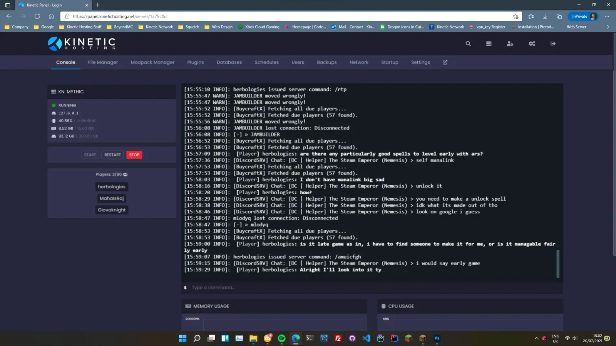Open the Plugins tab

pyautogui.click(x=196, y=62)
